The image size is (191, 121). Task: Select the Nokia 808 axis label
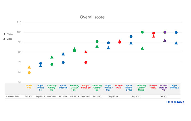point(29,87)
